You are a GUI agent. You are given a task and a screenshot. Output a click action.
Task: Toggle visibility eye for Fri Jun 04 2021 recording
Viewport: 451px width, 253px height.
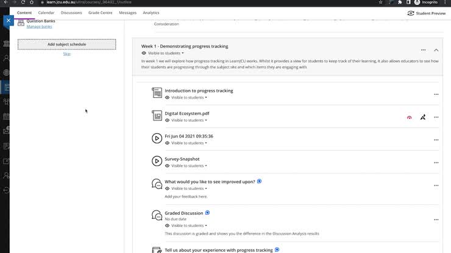167,143
